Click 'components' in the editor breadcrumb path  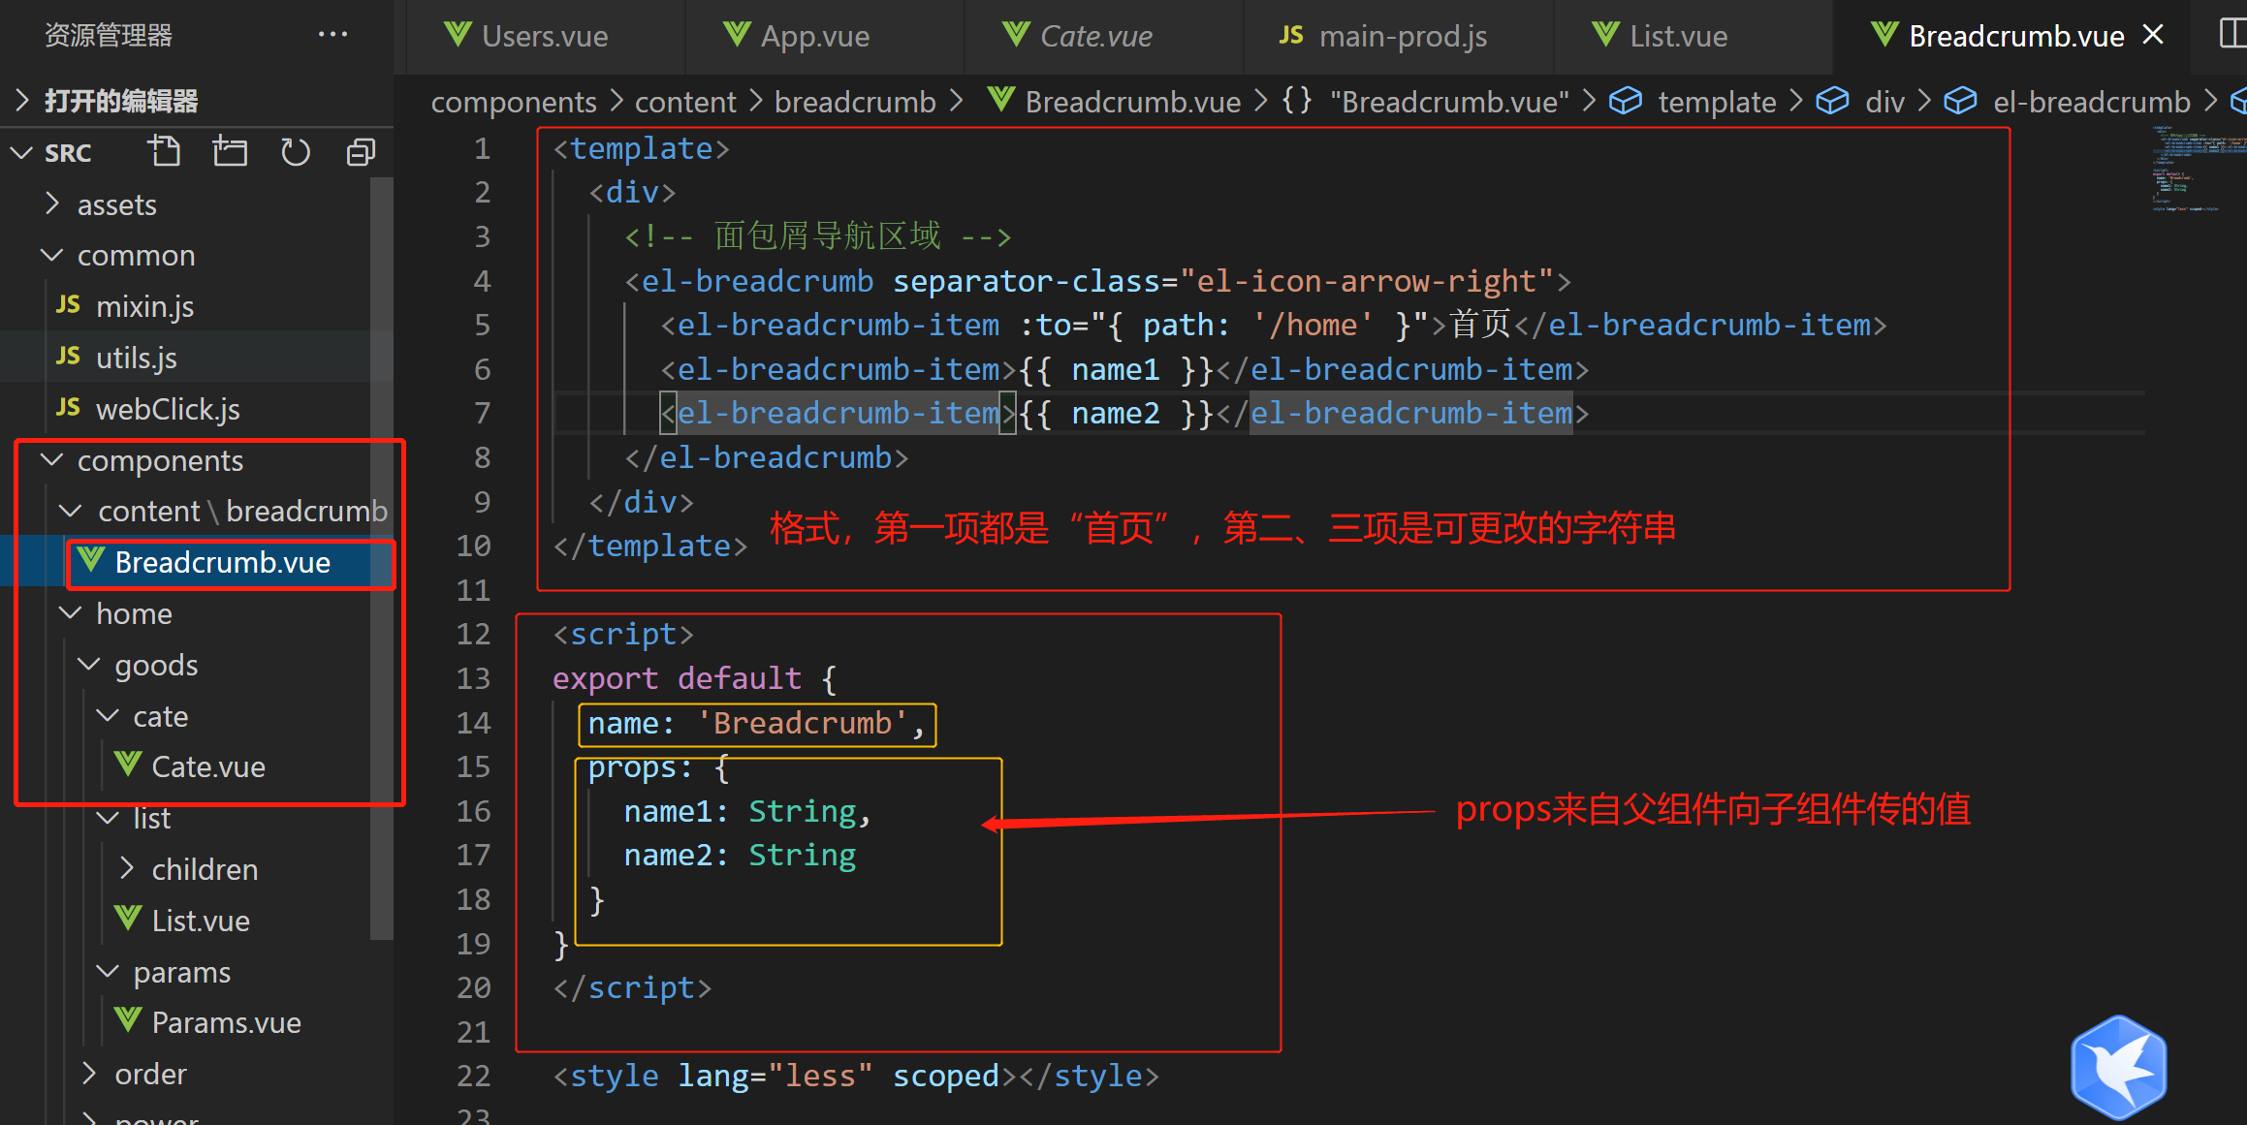[514, 102]
